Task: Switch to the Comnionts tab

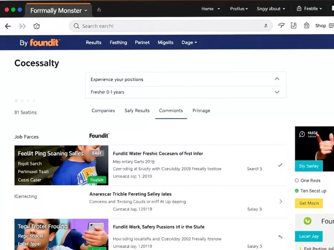Action: pyautogui.click(x=171, y=110)
